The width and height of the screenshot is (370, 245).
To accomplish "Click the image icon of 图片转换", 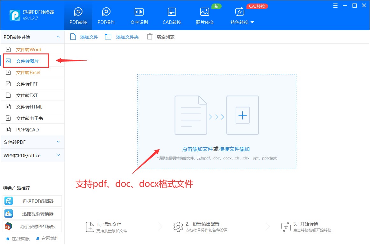I will [x=205, y=12].
